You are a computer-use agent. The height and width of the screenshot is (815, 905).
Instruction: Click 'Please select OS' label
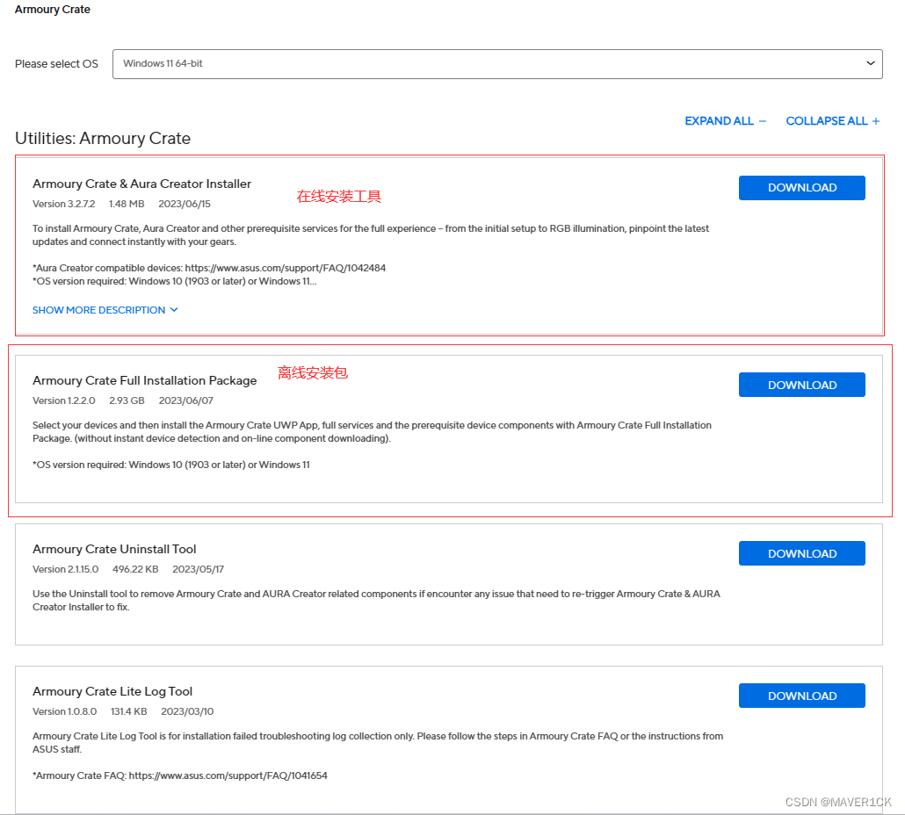click(x=56, y=64)
